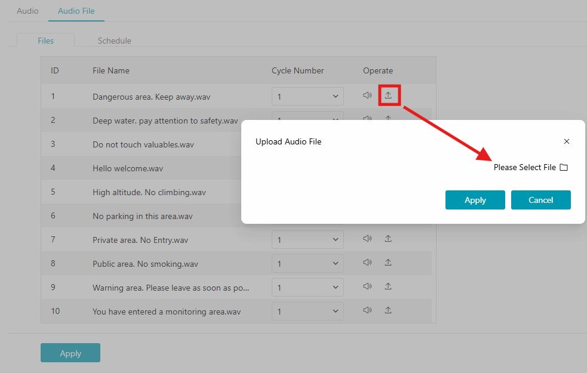Click file name Hello welcome.wav
587x373 pixels.
(x=128, y=168)
